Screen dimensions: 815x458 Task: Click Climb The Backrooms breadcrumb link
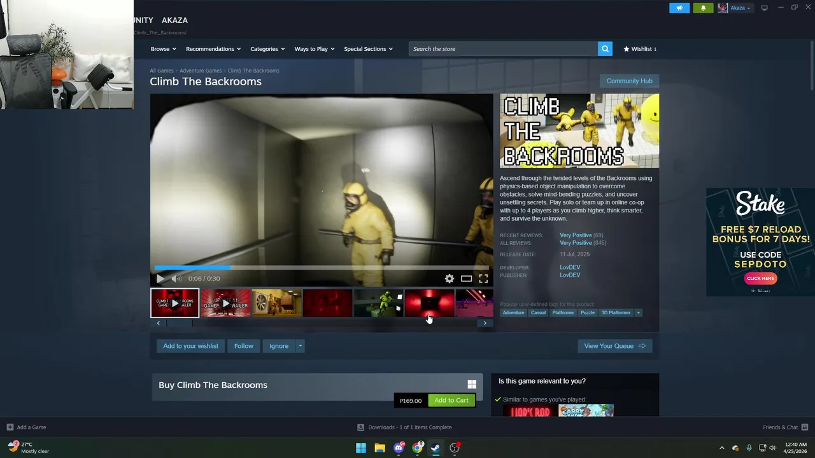point(253,71)
